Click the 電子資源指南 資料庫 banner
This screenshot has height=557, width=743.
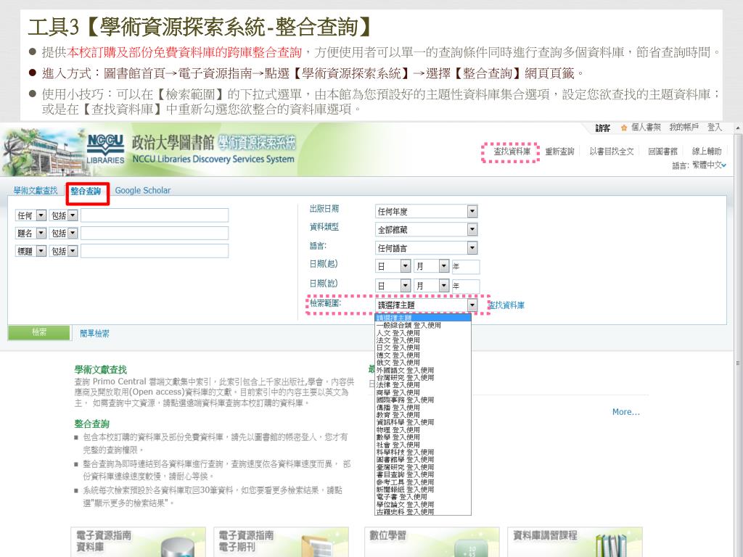pos(139,542)
